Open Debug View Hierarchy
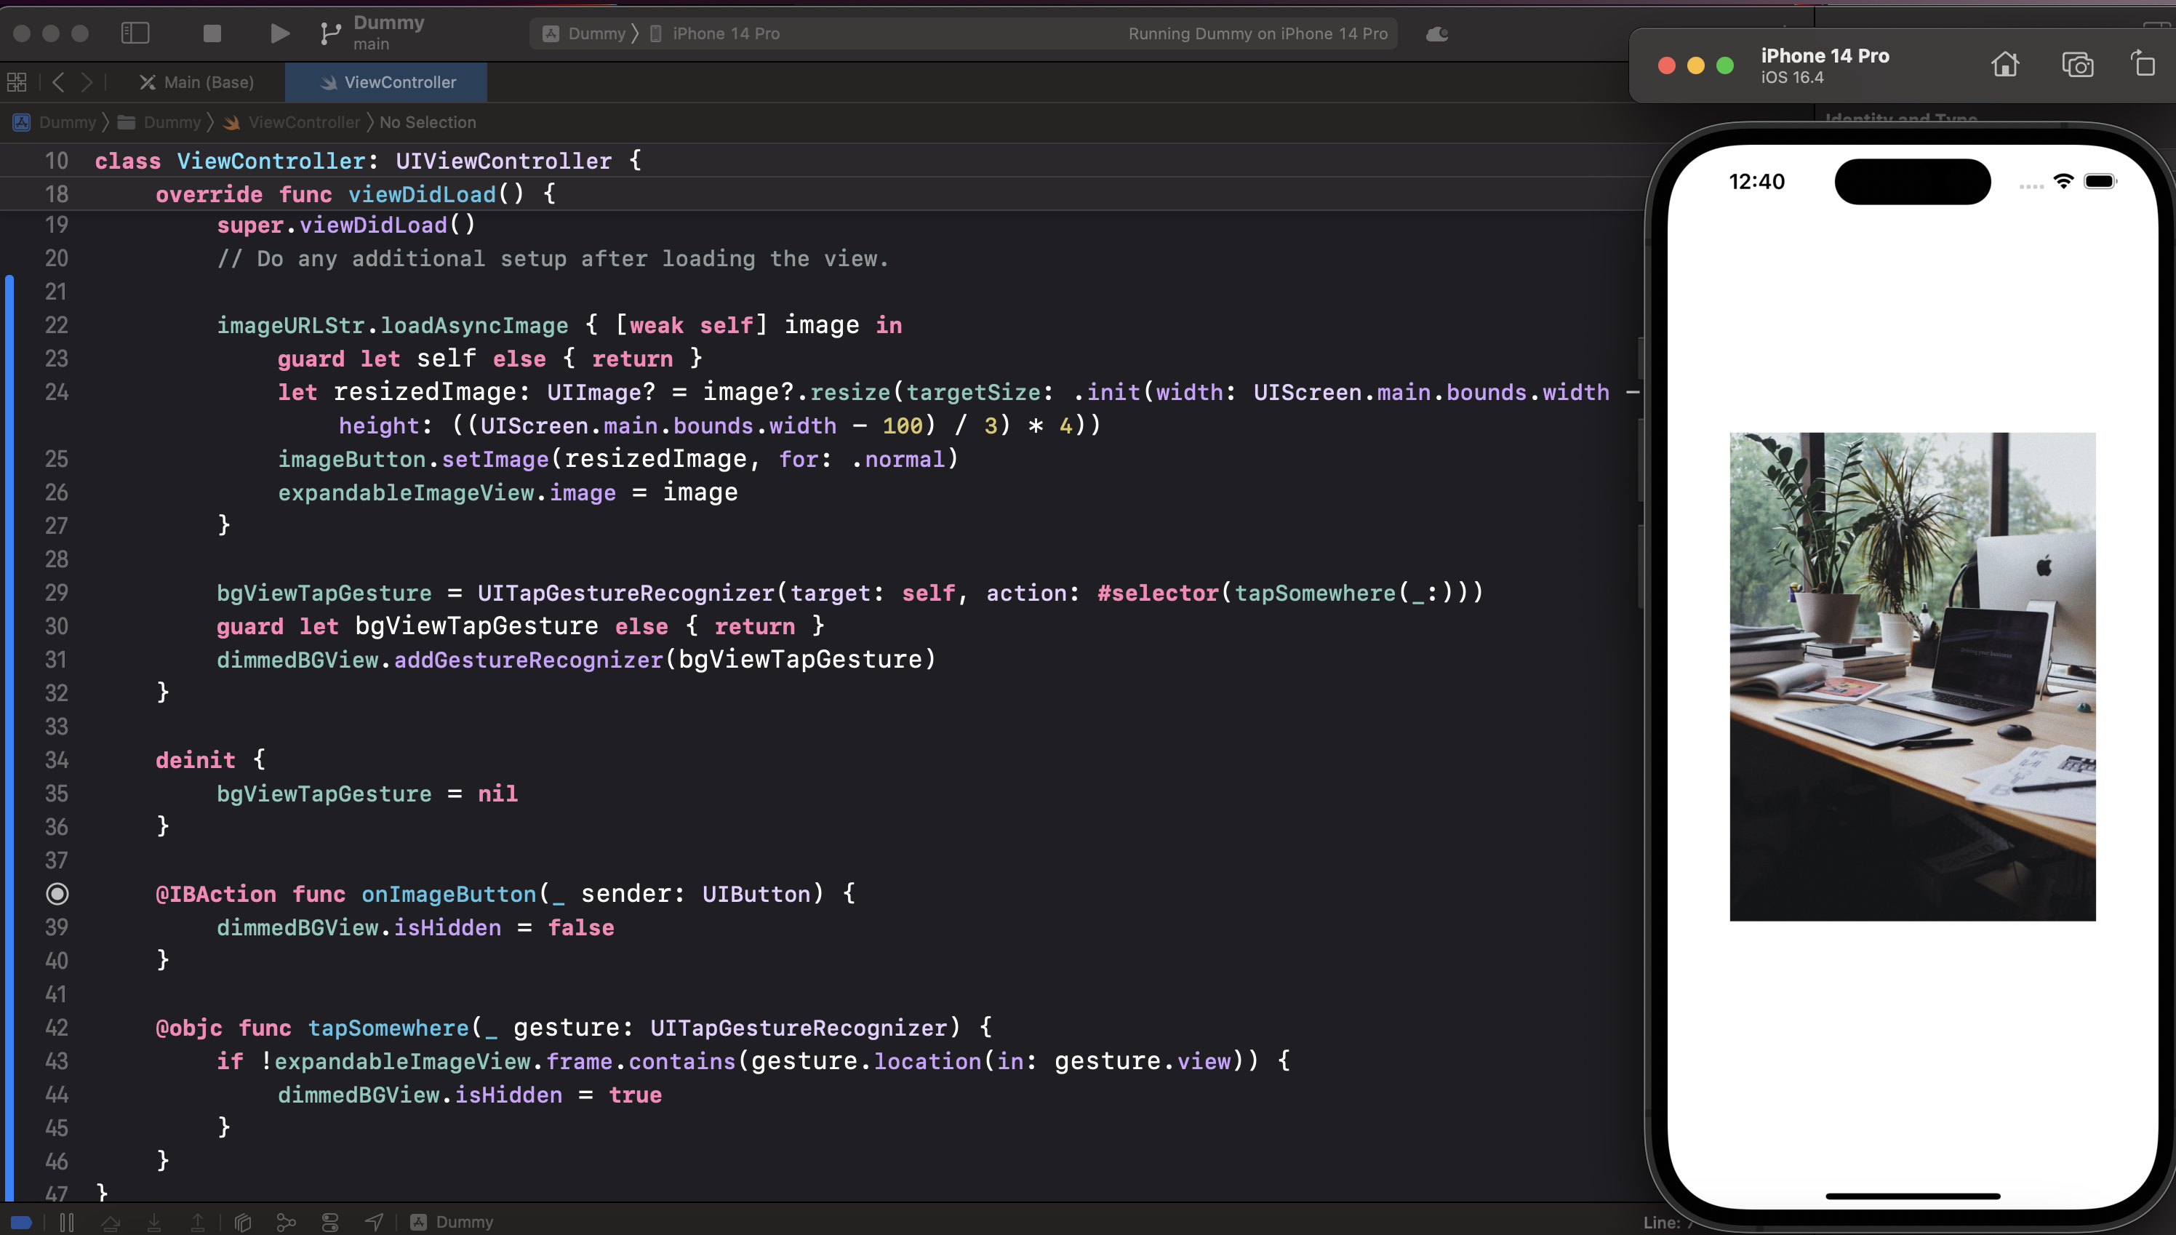The width and height of the screenshot is (2176, 1235). (244, 1223)
